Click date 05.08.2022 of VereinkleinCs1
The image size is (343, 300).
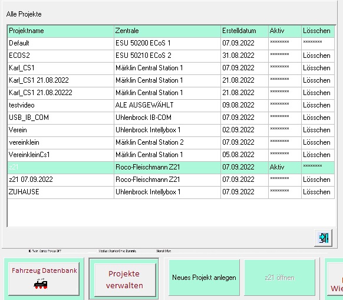click(x=245, y=155)
